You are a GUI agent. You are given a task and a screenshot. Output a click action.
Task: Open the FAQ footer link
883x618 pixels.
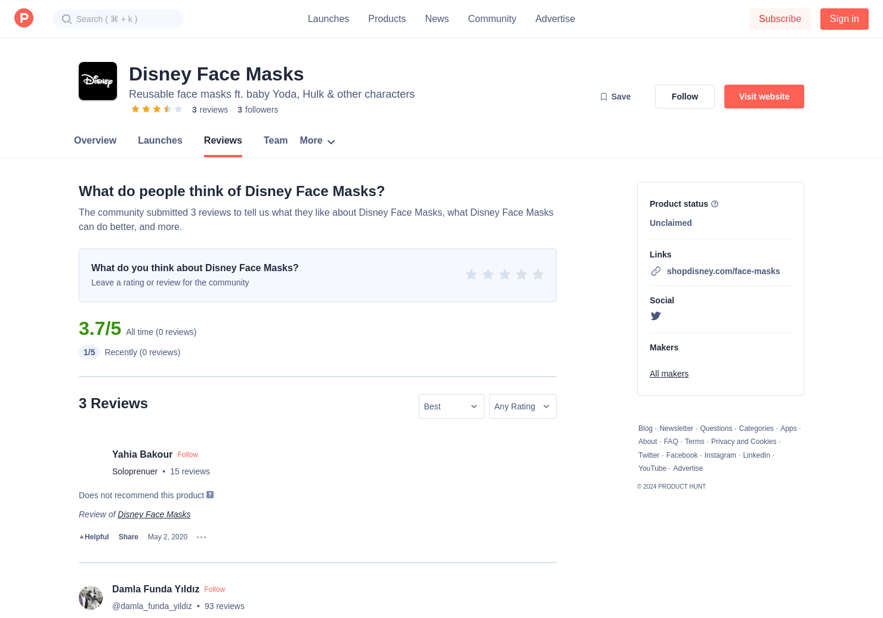click(x=671, y=442)
